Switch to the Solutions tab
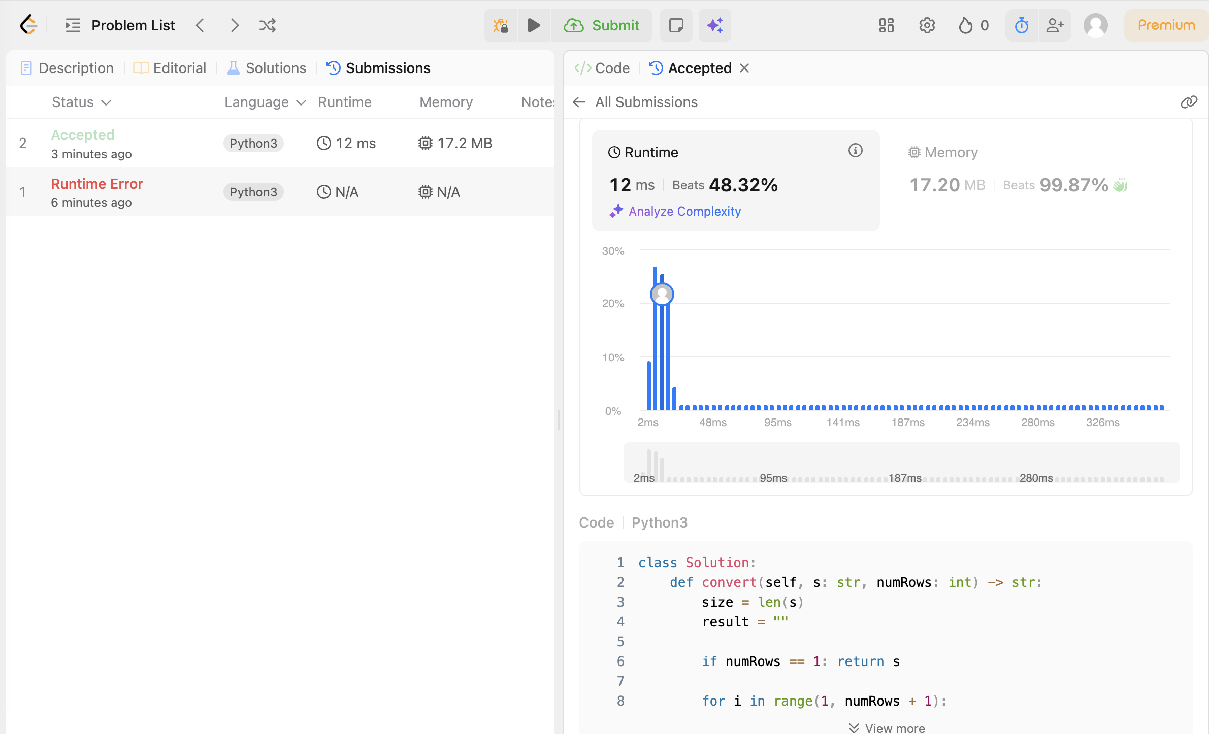Image resolution: width=1209 pixels, height=734 pixels. pos(267,68)
